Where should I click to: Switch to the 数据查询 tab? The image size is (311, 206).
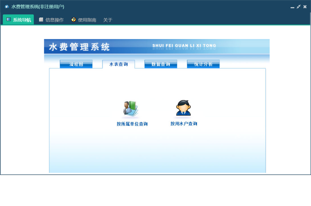(161, 64)
